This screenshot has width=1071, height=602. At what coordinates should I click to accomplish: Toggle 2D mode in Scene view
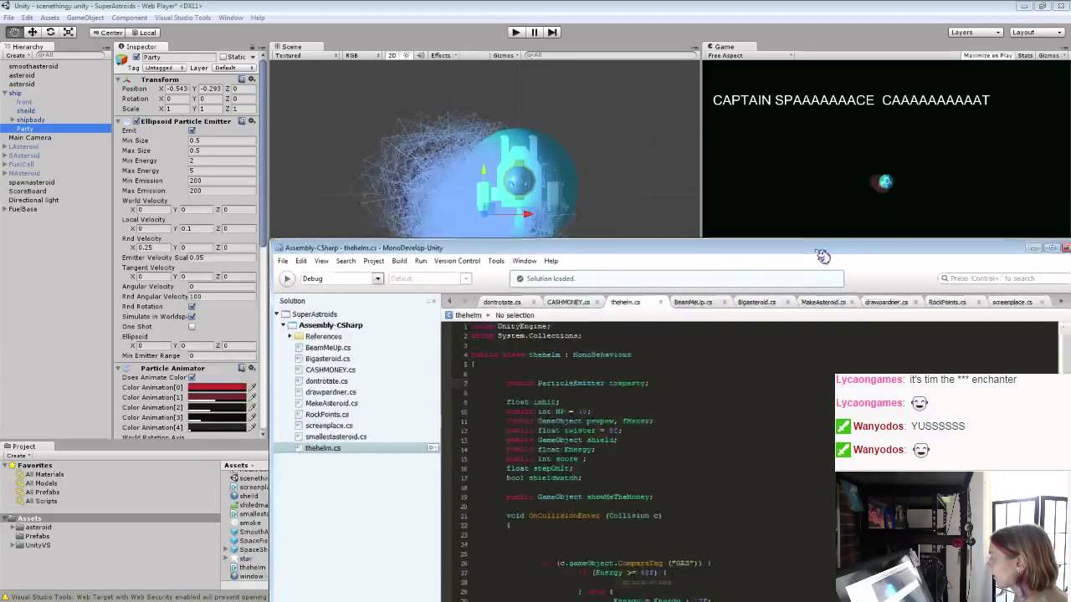(x=392, y=55)
